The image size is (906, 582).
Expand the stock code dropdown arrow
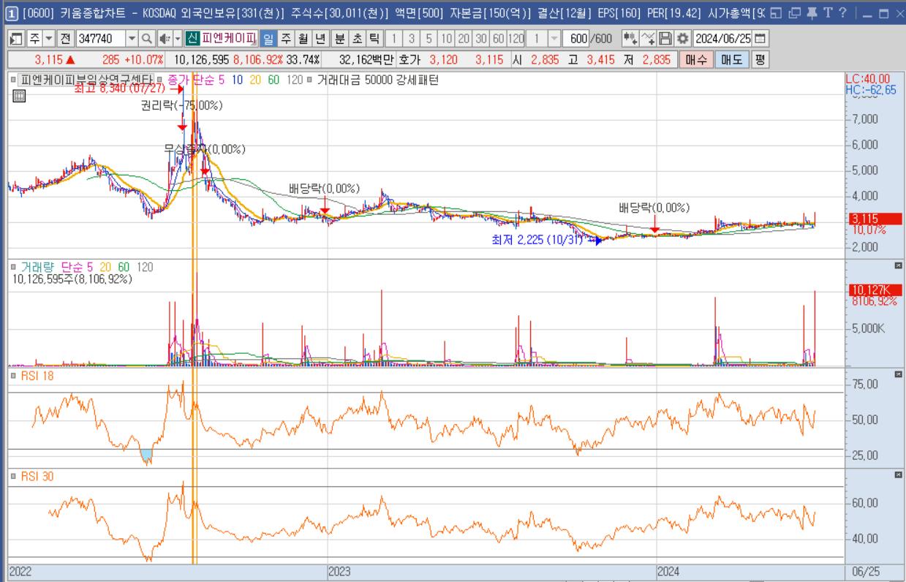click(x=132, y=39)
